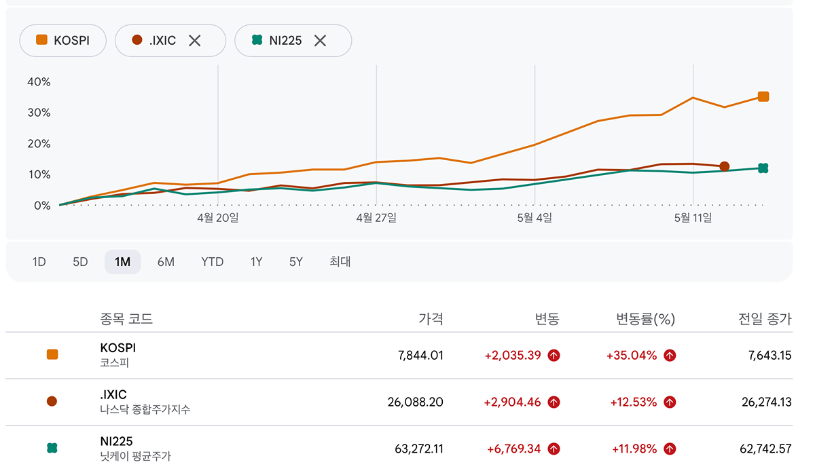The height and width of the screenshot is (473, 815).
Task: Click the 20% y-axis label
Action: 39,144
